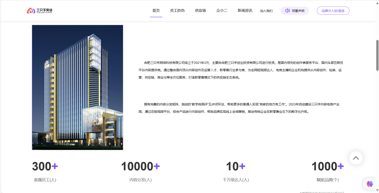Click the 品牌方入驻/登录 button
The image size is (379, 193).
pyautogui.click(x=333, y=11)
